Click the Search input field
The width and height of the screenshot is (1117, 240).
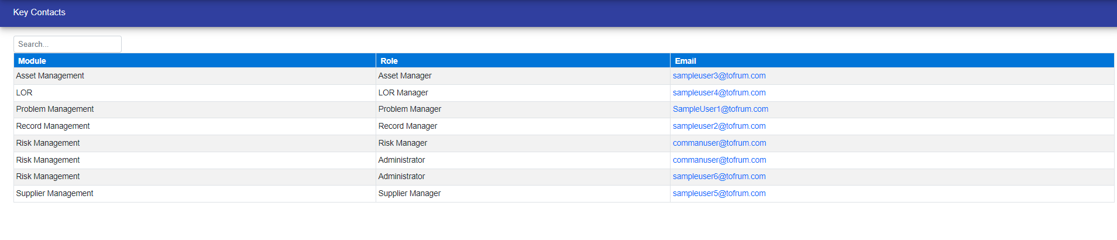coord(67,44)
